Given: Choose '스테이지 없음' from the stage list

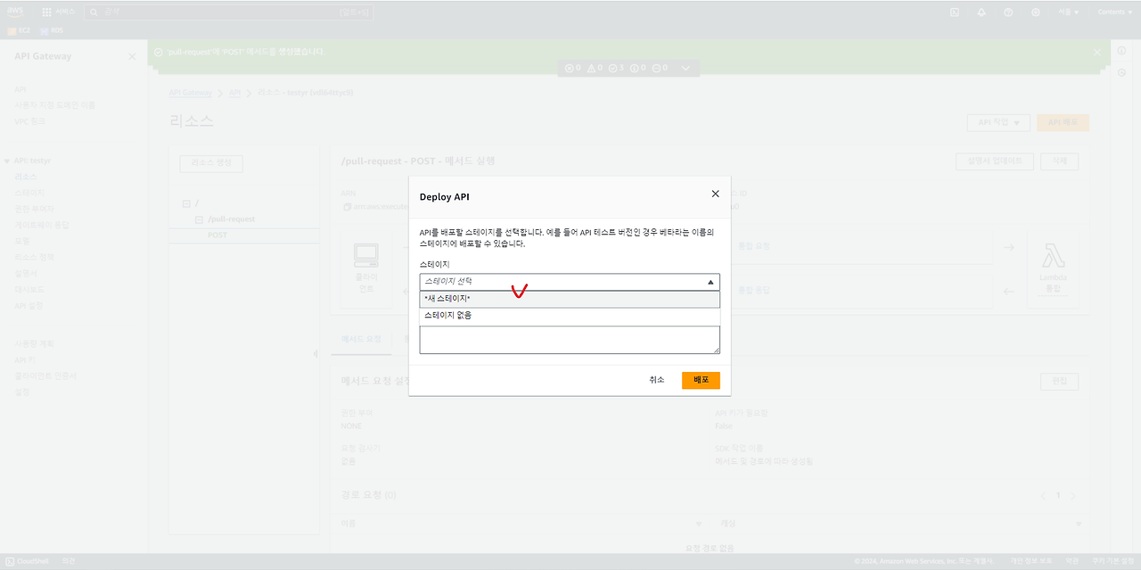Looking at the screenshot, I should click(x=570, y=315).
